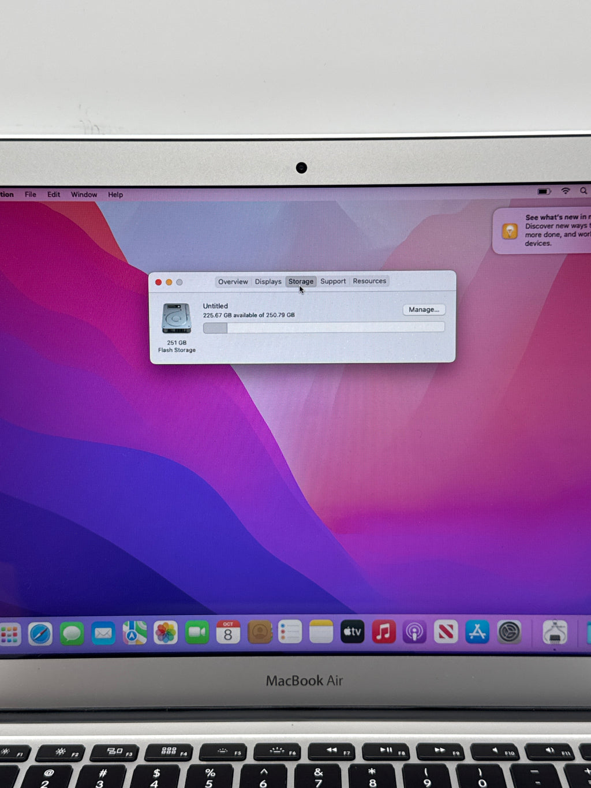Minimize window with the yellow button
Screen dimensions: 591x788
(x=169, y=282)
